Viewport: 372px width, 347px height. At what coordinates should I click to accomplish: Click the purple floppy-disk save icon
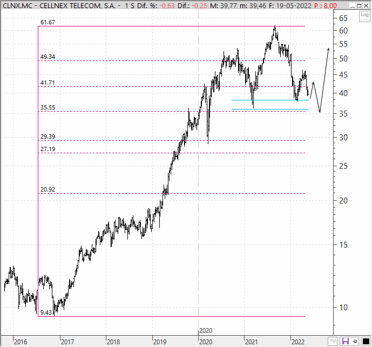[x=345, y=342]
